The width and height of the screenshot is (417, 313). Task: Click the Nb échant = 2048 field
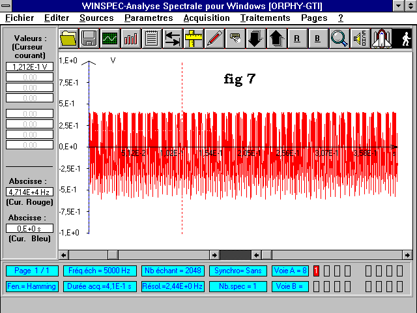click(173, 271)
